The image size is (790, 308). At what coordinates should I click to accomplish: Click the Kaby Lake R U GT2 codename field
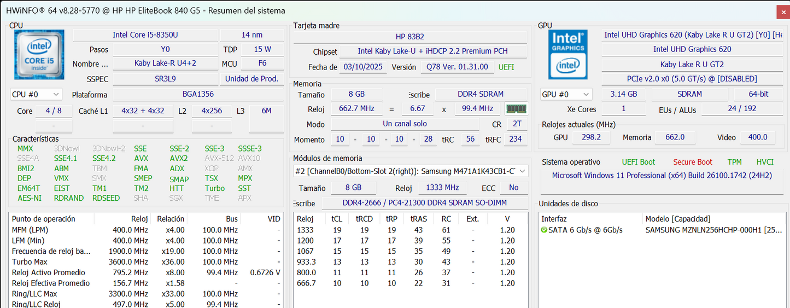[692, 64]
